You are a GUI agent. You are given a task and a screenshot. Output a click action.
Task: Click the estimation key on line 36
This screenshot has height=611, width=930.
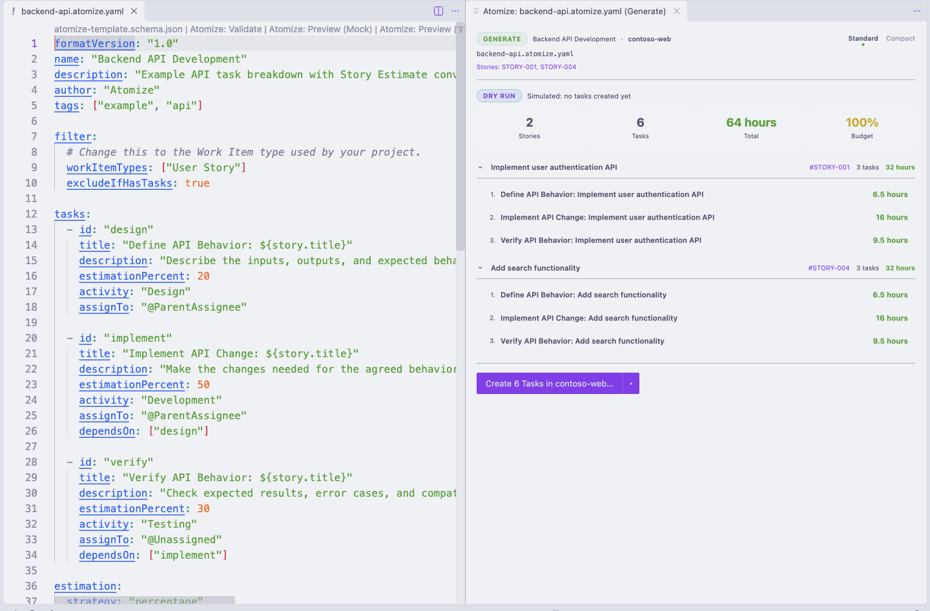[85, 586]
